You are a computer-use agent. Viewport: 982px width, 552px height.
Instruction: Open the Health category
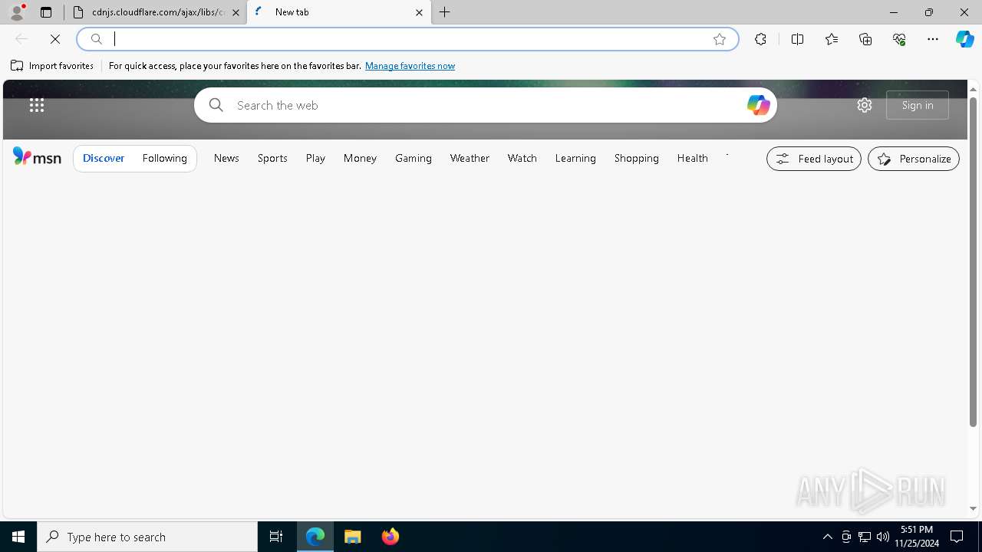pyautogui.click(x=693, y=158)
